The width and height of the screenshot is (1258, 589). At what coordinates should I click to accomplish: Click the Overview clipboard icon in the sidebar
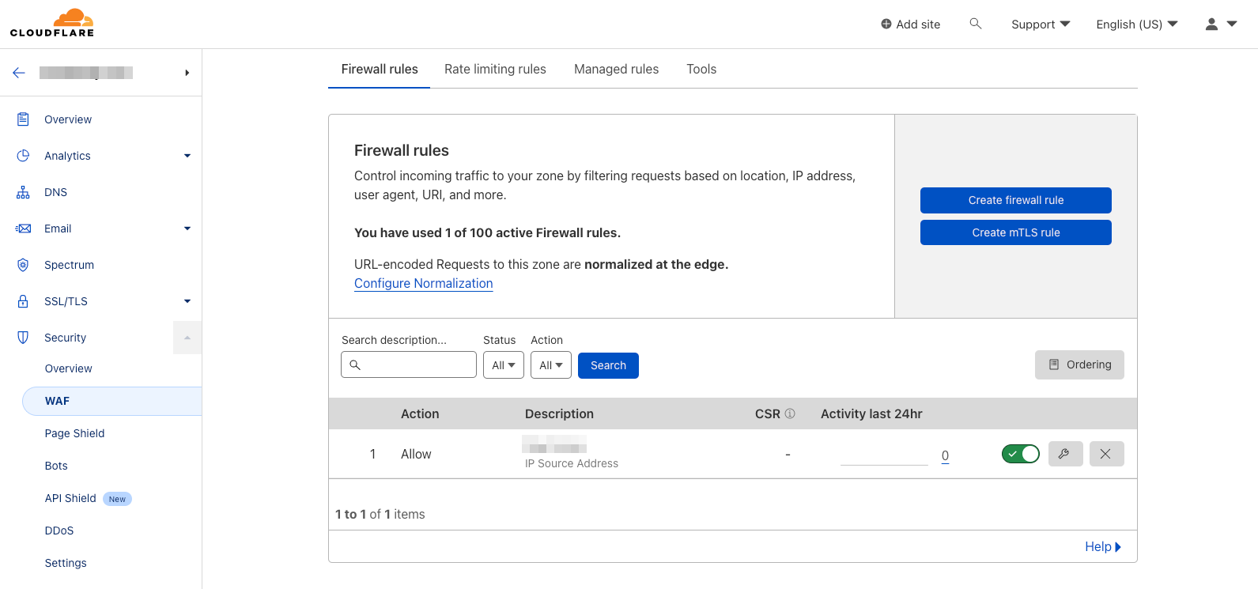pyautogui.click(x=23, y=119)
